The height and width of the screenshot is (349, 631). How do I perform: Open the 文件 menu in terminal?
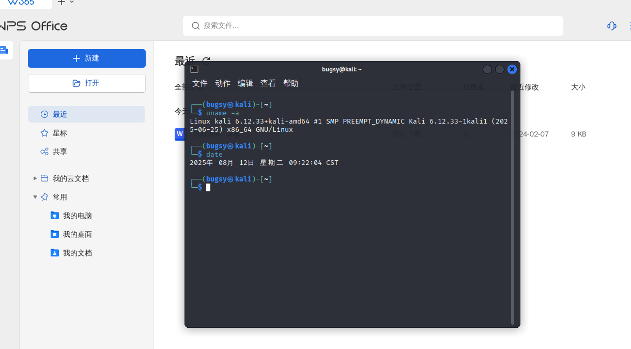[x=200, y=83]
